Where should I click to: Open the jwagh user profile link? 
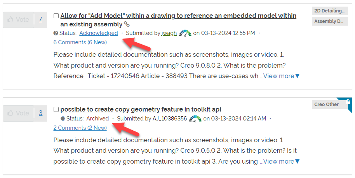tap(169, 33)
